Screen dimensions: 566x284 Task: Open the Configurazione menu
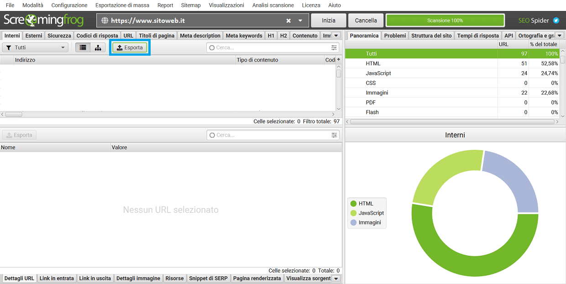click(x=69, y=5)
